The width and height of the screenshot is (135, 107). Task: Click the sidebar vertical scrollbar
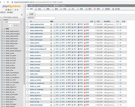click(24, 51)
